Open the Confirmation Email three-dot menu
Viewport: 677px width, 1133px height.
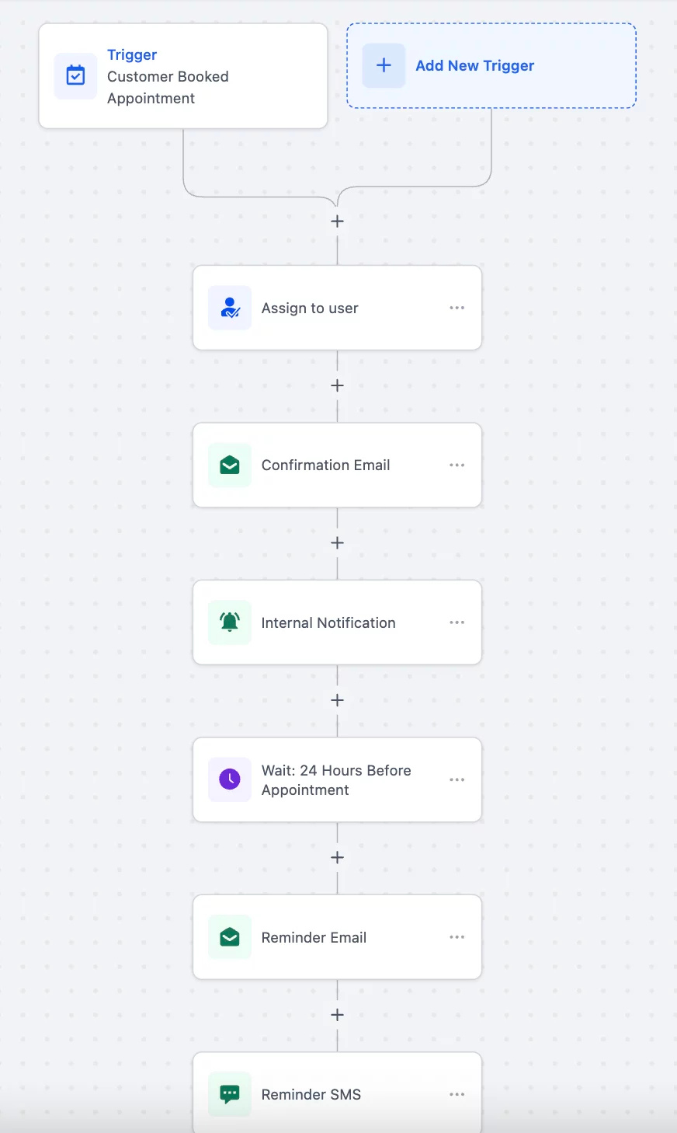(457, 465)
